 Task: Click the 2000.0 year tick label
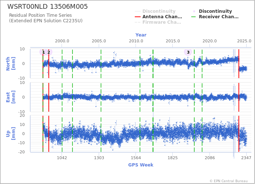pos(62,41)
